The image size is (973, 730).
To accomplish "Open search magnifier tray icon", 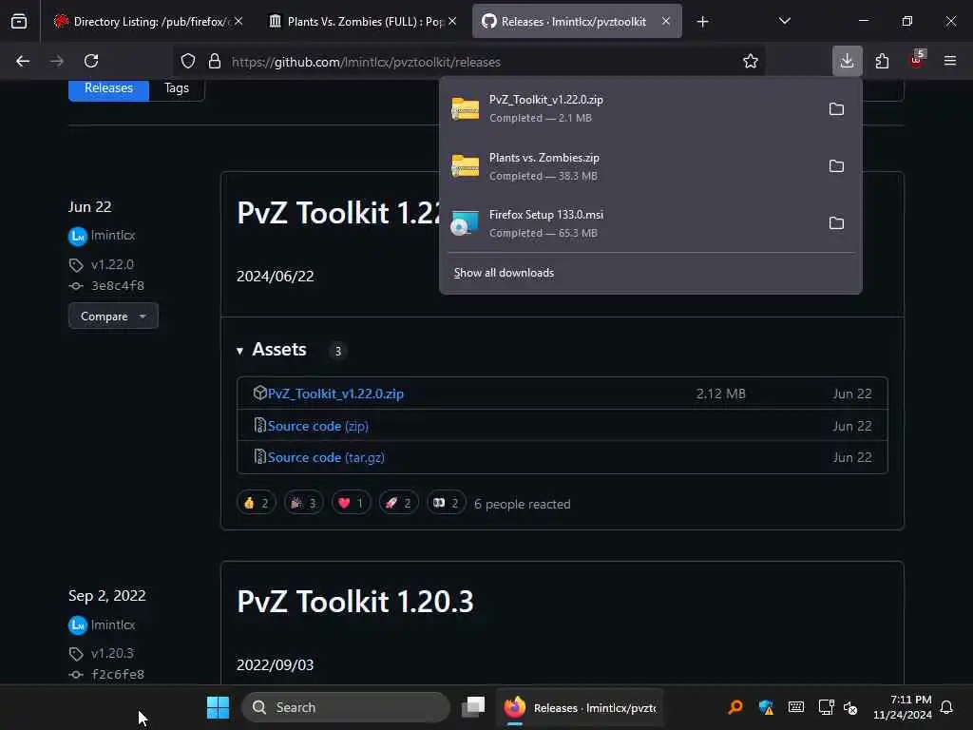I will [x=735, y=707].
